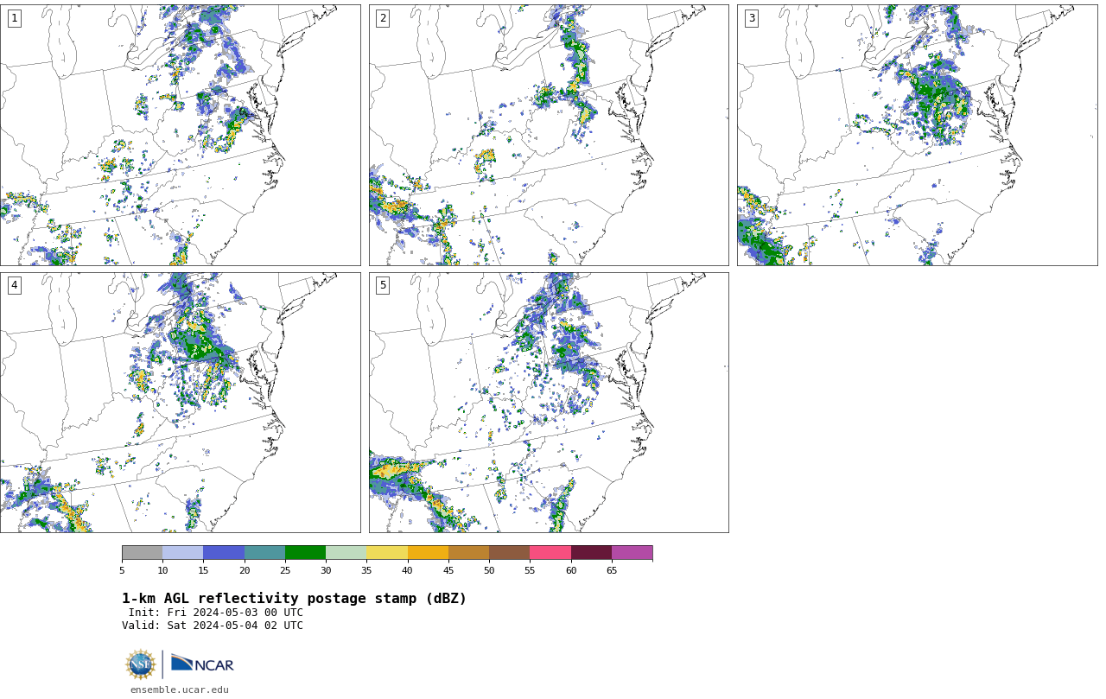Open ensemble member 3 reflectivity map

pos(917,135)
